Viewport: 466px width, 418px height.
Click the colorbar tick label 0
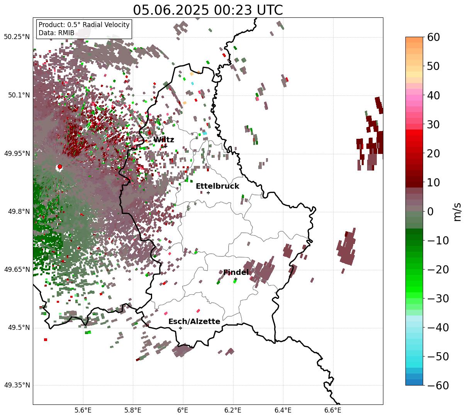pos(430,212)
